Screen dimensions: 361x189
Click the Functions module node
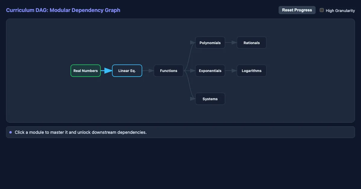(x=168, y=71)
